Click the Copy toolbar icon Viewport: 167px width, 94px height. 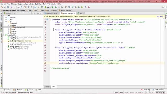tap(21, 7)
